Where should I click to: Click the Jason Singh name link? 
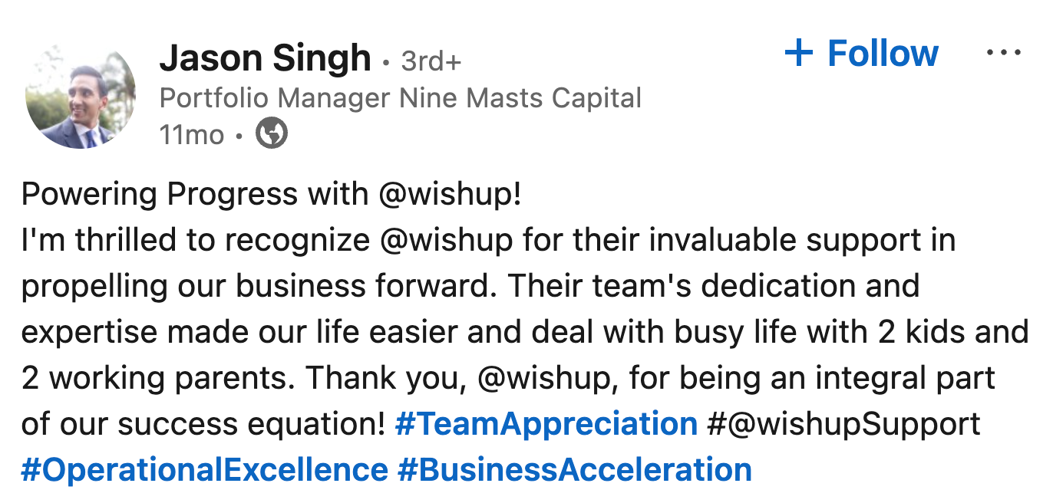[265, 58]
